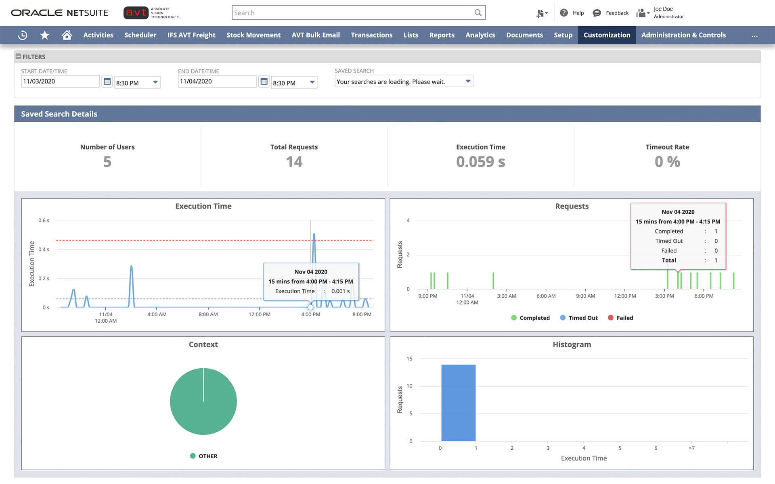Click the global search magnifier icon
The height and width of the screenshot is (484, 775).
pyautogui.click(x=478, y=13)
